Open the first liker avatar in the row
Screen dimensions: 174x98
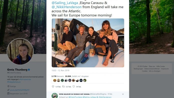pos(55,80)
